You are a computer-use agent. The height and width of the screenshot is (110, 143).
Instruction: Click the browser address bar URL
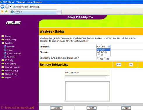[x=28, y=7]
